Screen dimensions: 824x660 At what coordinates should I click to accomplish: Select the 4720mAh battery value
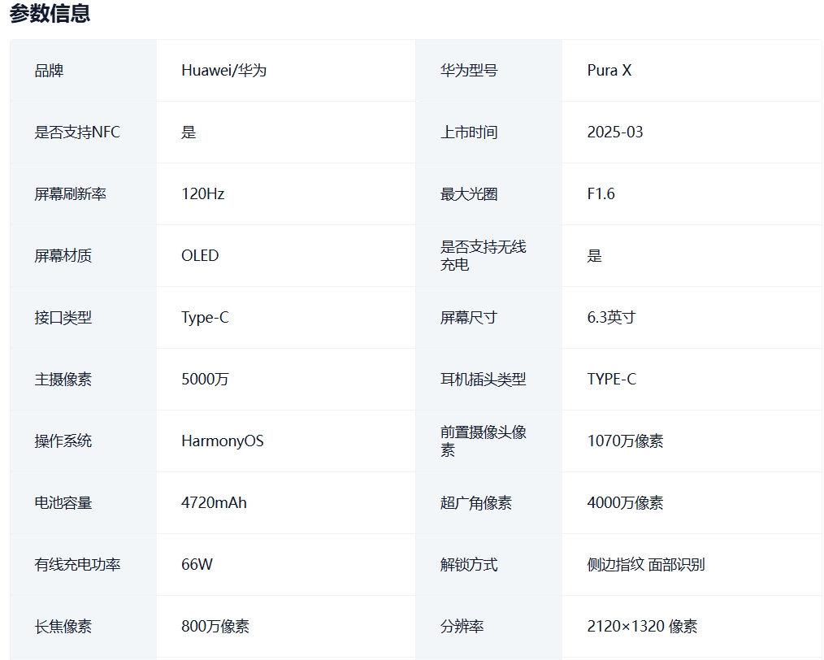[214, 503]
